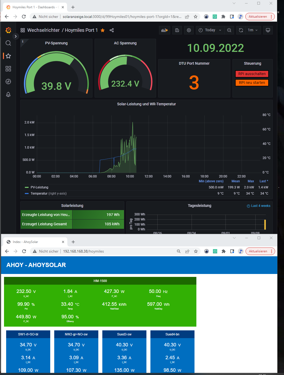This screenshot has height=375, width=284.
Task: Open the Grafana search icon in sidebar
Action: 8,43
